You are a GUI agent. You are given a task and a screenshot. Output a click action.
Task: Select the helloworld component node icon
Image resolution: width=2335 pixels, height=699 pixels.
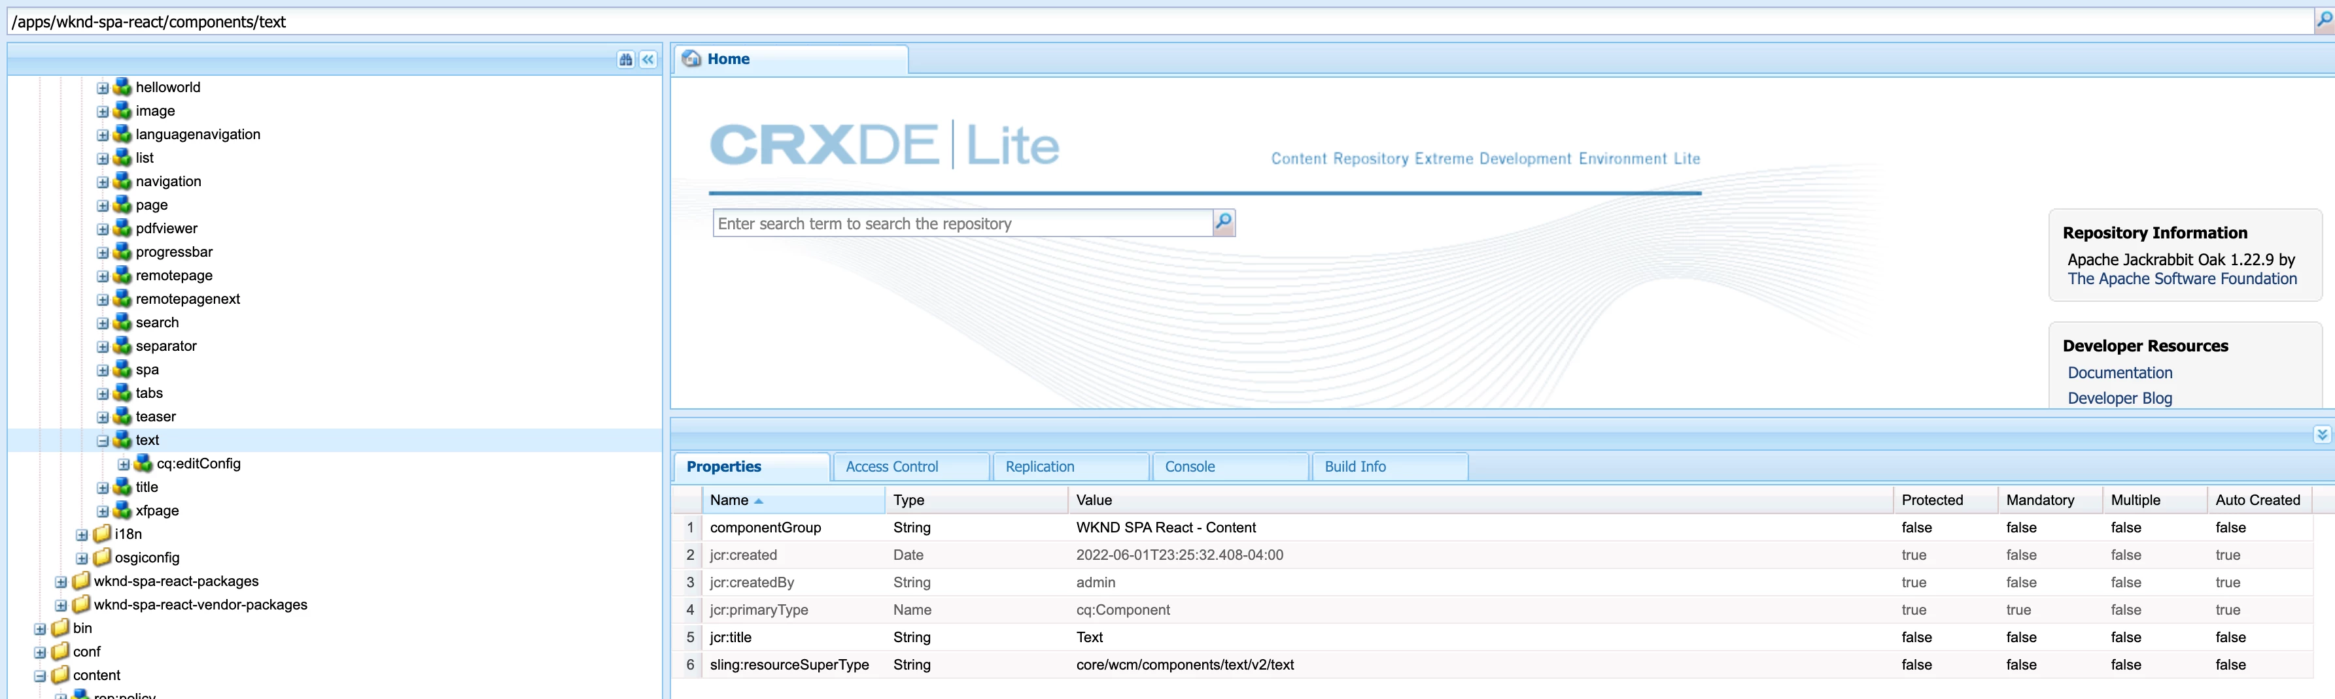click(x=122, y=87)
